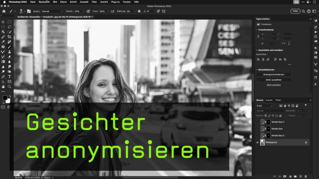The height and width of the screenshot is (179, 319).
Task: Select the Path Selection arrow tool
Action: (3, 82)
